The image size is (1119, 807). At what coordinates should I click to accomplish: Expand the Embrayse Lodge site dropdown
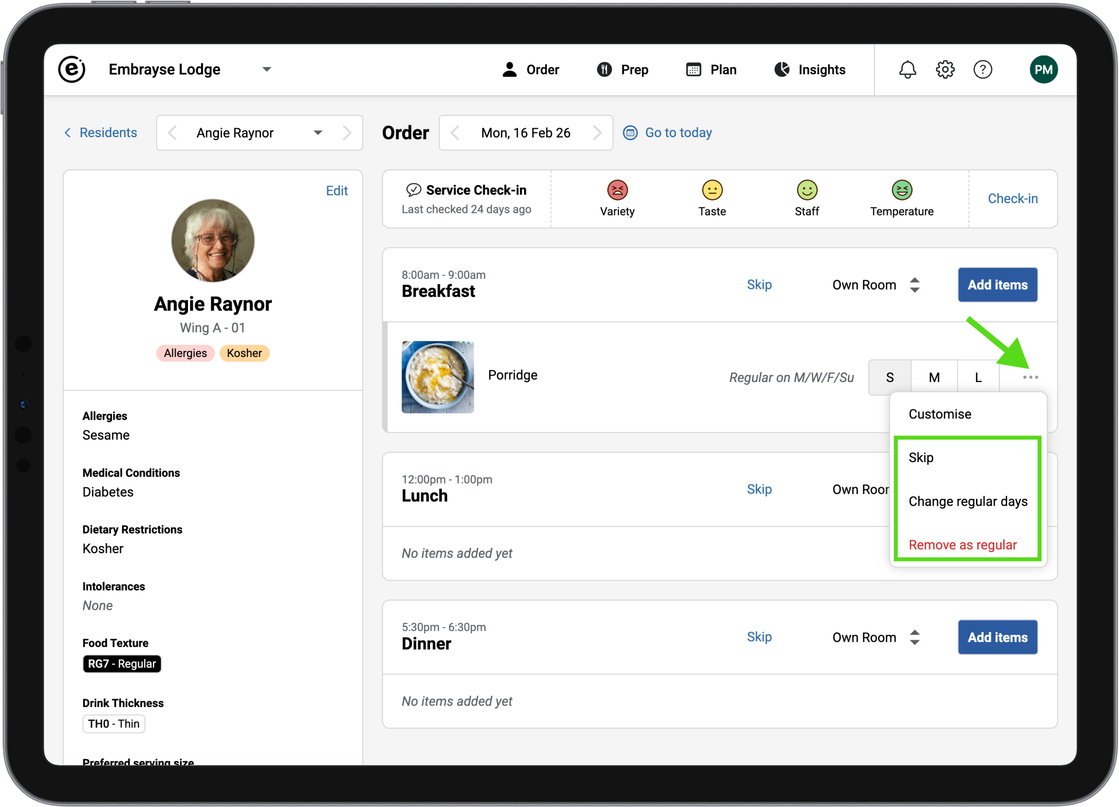(267, 70)
